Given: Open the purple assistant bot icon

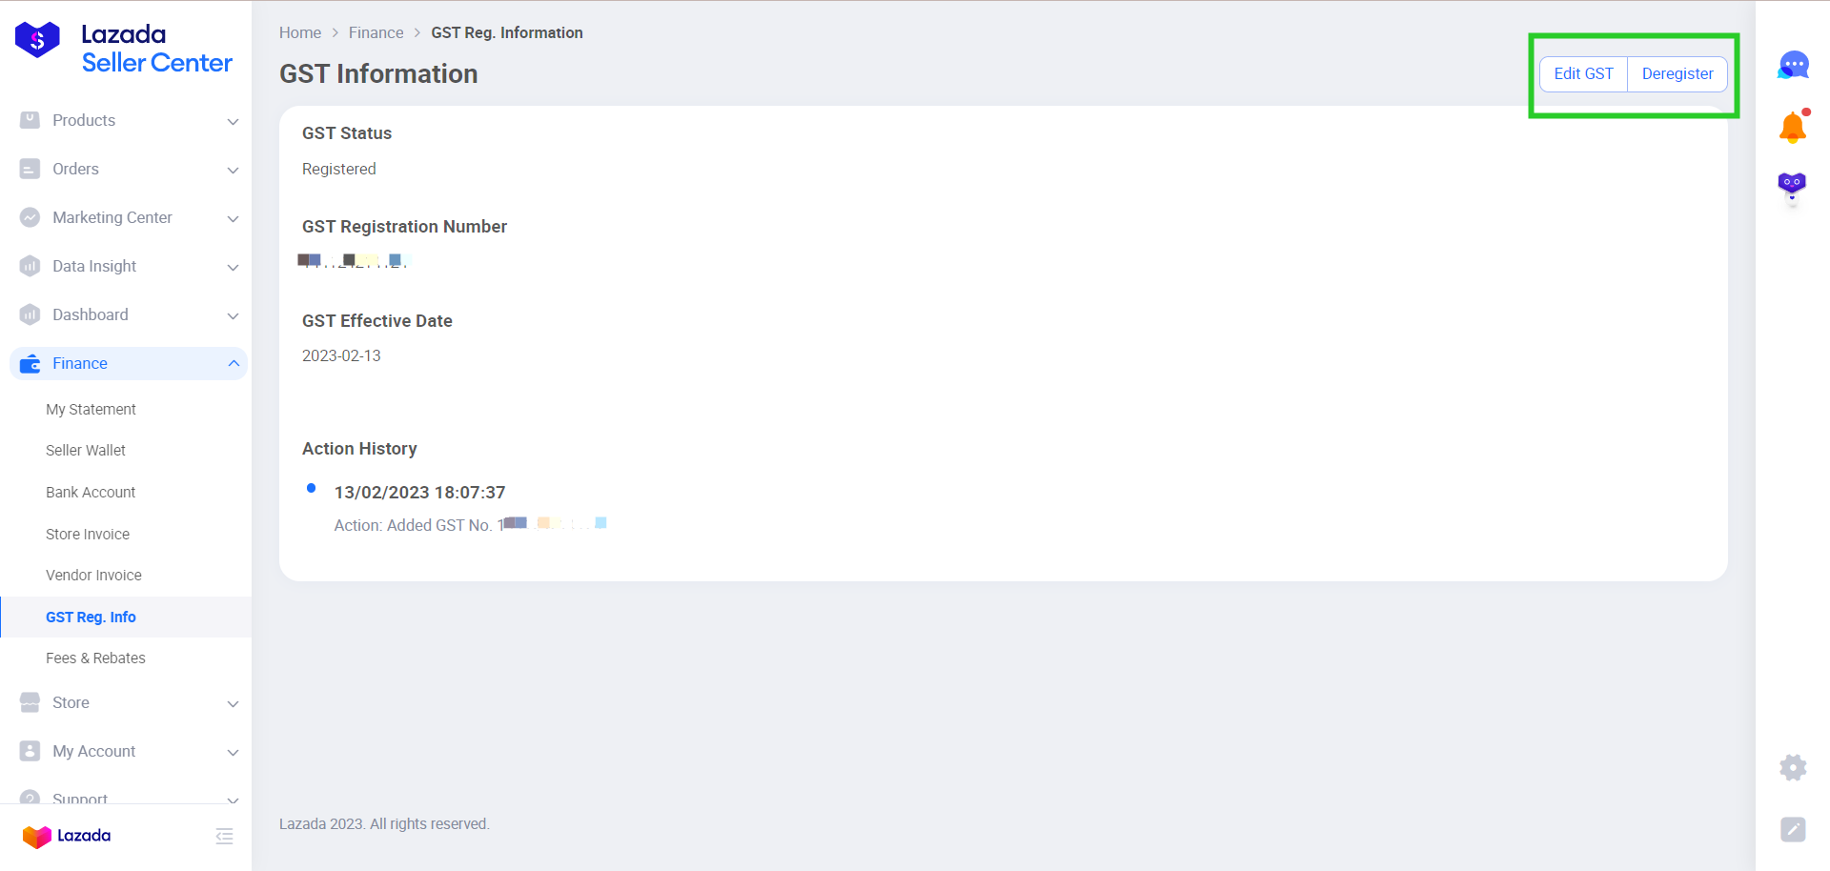Looking at the screenshot, I should pos(1792,186).
